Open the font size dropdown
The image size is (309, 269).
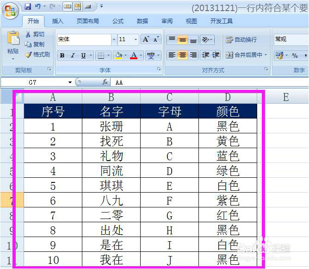(136, 39)
